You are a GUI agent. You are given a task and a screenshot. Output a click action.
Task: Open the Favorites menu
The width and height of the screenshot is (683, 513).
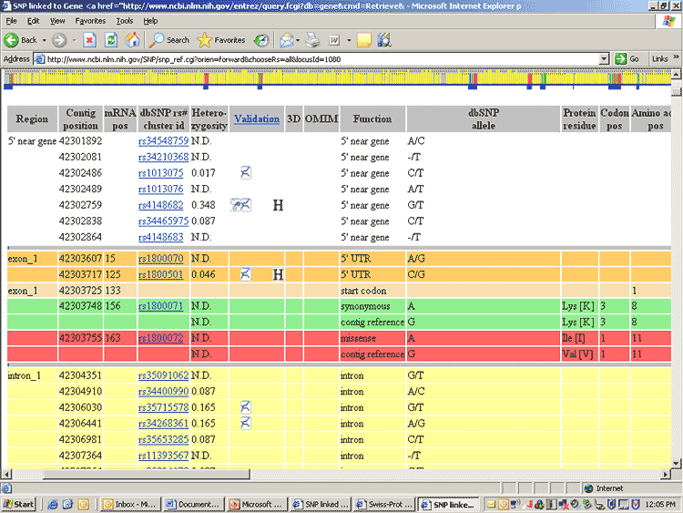90,21
